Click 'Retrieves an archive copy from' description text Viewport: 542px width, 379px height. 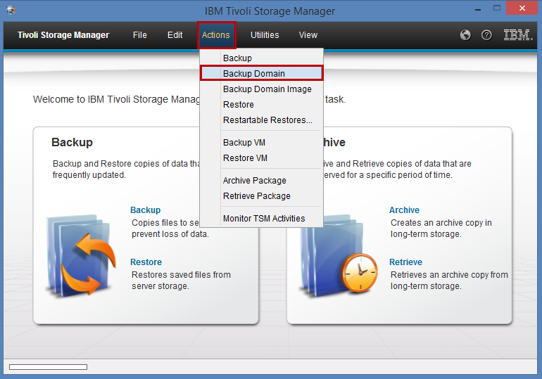449,275
